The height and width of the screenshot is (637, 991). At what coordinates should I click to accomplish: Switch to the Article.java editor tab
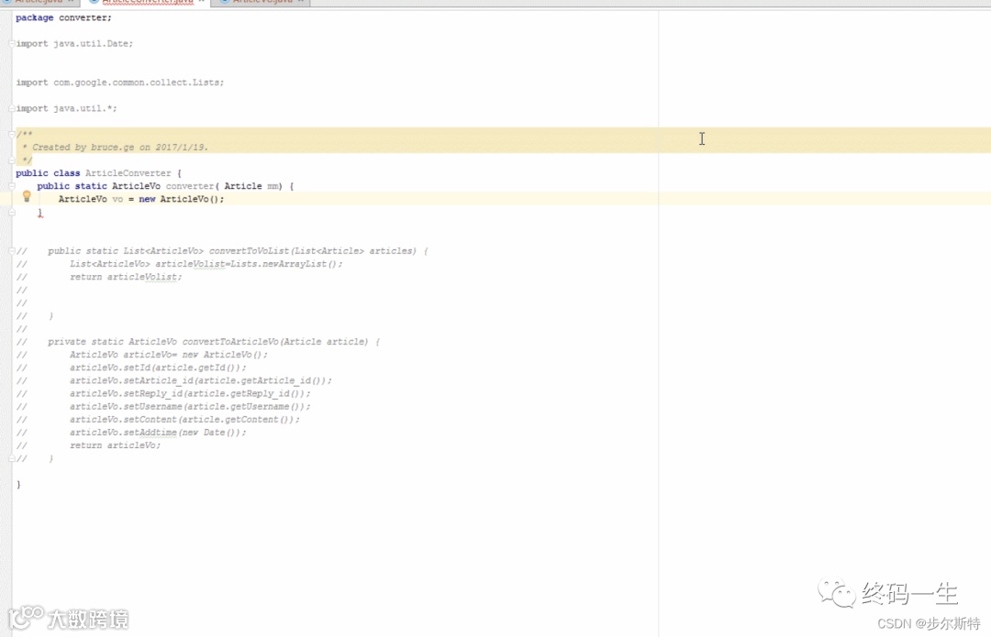[x=39, y=2]
